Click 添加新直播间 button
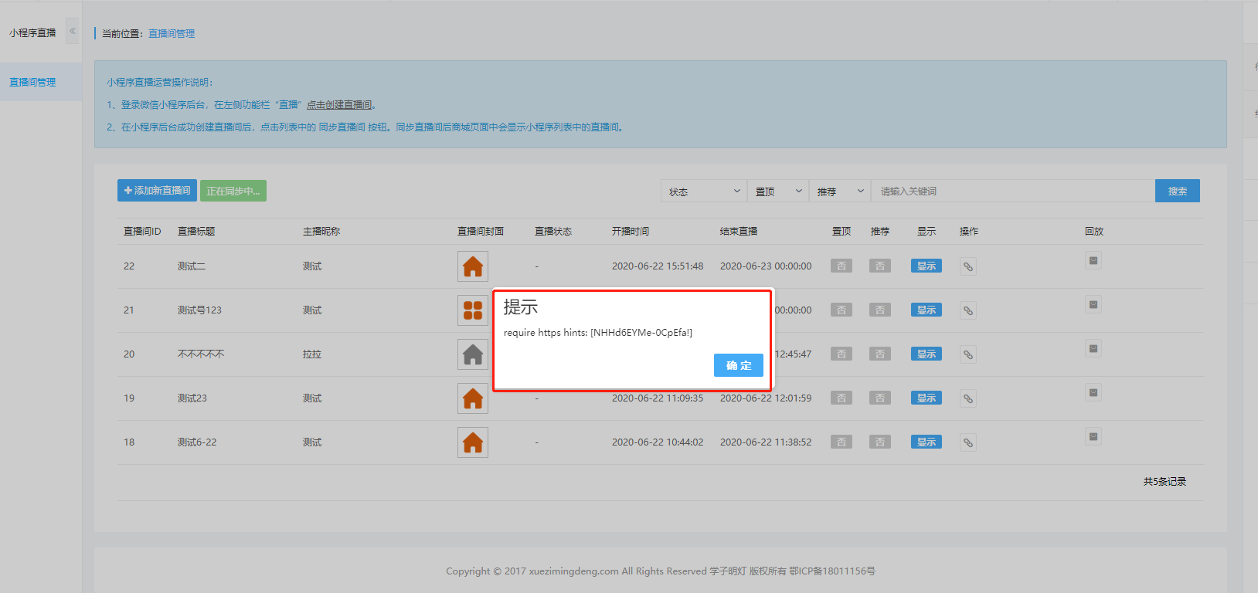The image size is (1258, 593). point(157,191)
